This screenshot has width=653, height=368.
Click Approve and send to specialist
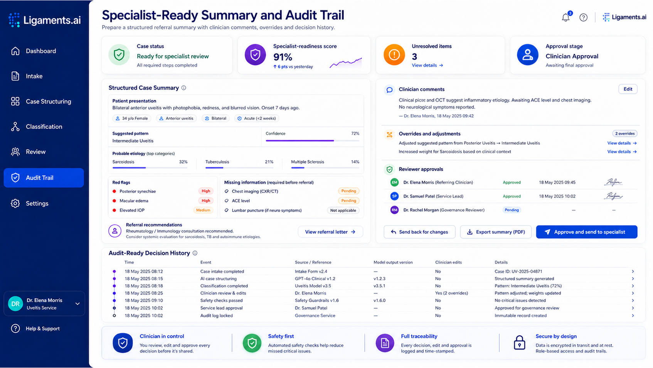click(586, 232)
